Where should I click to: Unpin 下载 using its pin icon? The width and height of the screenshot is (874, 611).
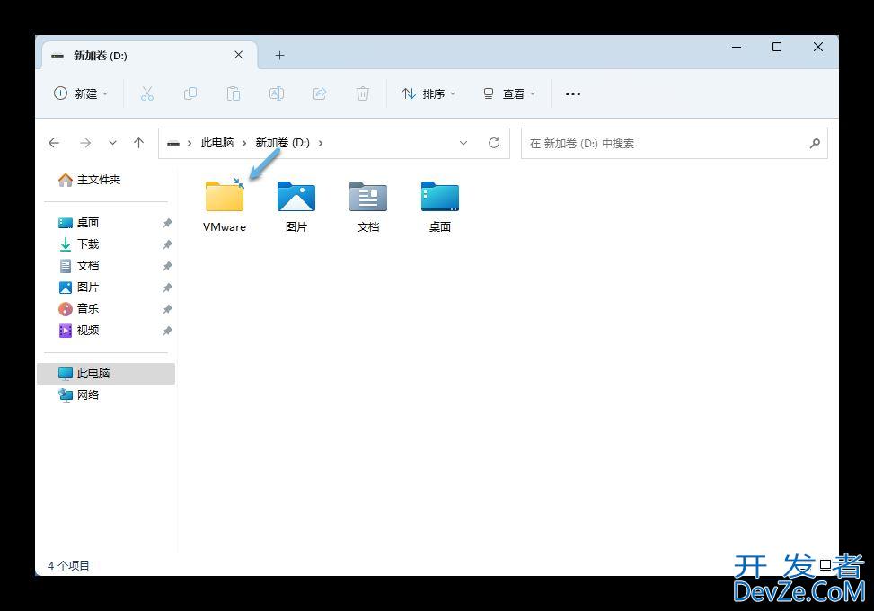coord(167,244)
